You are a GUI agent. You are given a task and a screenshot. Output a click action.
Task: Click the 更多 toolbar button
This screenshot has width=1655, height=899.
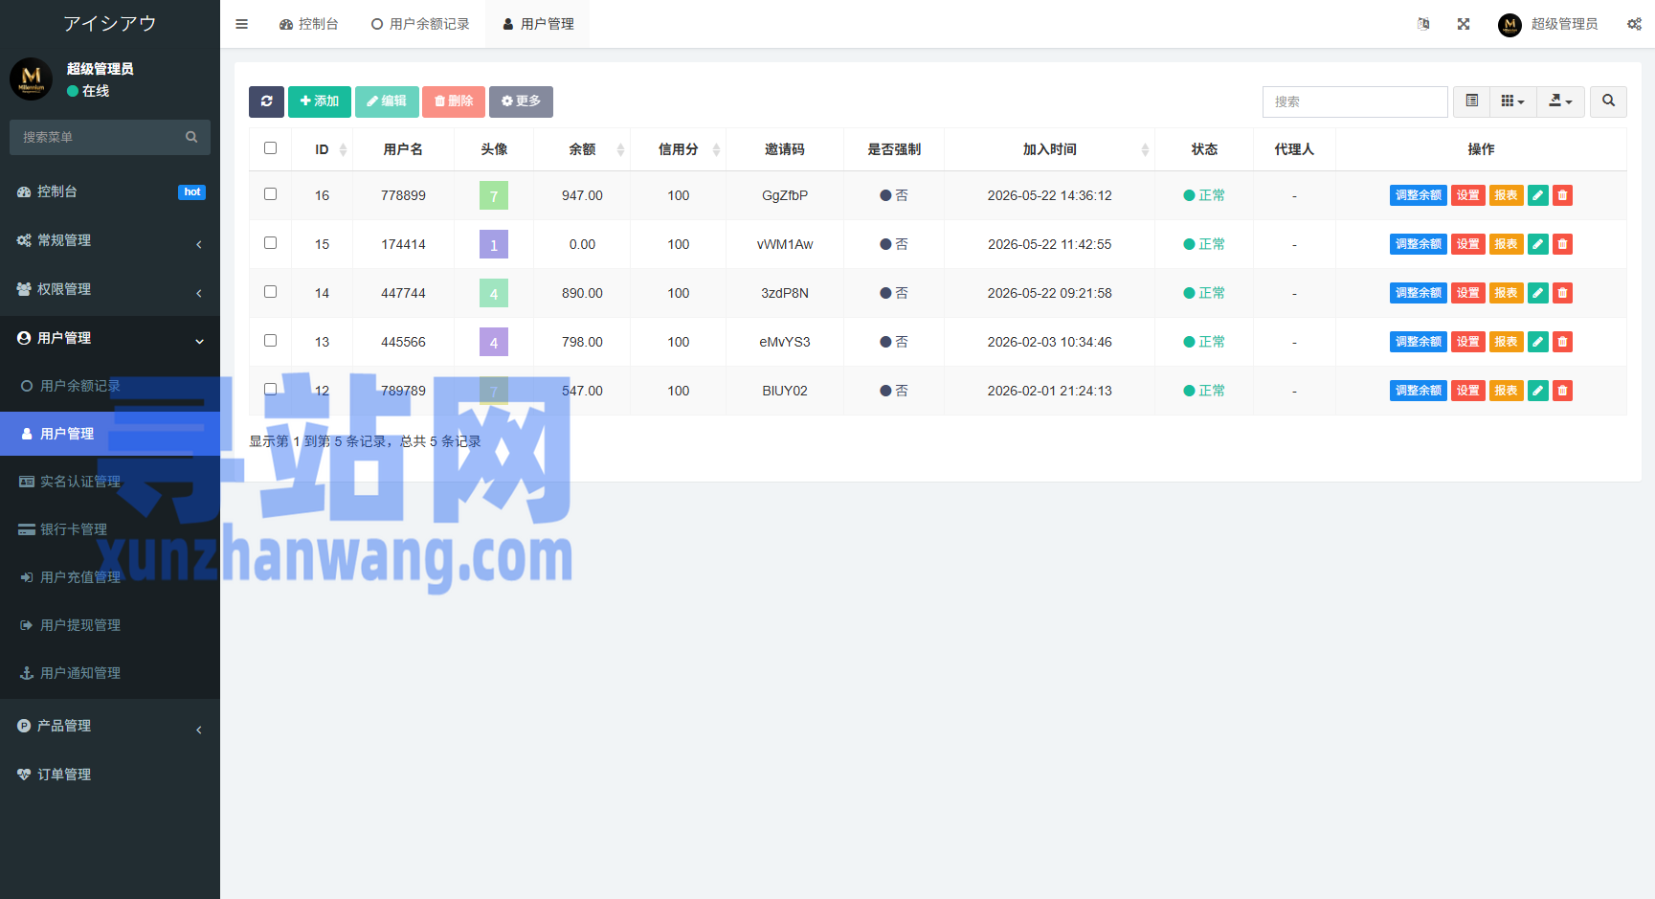521,101
